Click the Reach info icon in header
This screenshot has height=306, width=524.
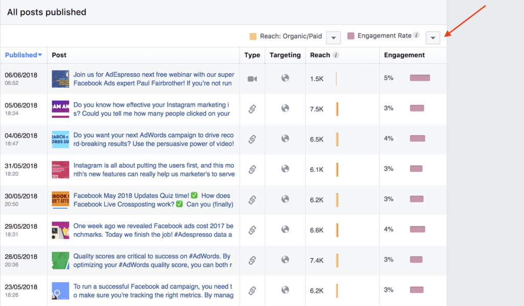[336, 55]
